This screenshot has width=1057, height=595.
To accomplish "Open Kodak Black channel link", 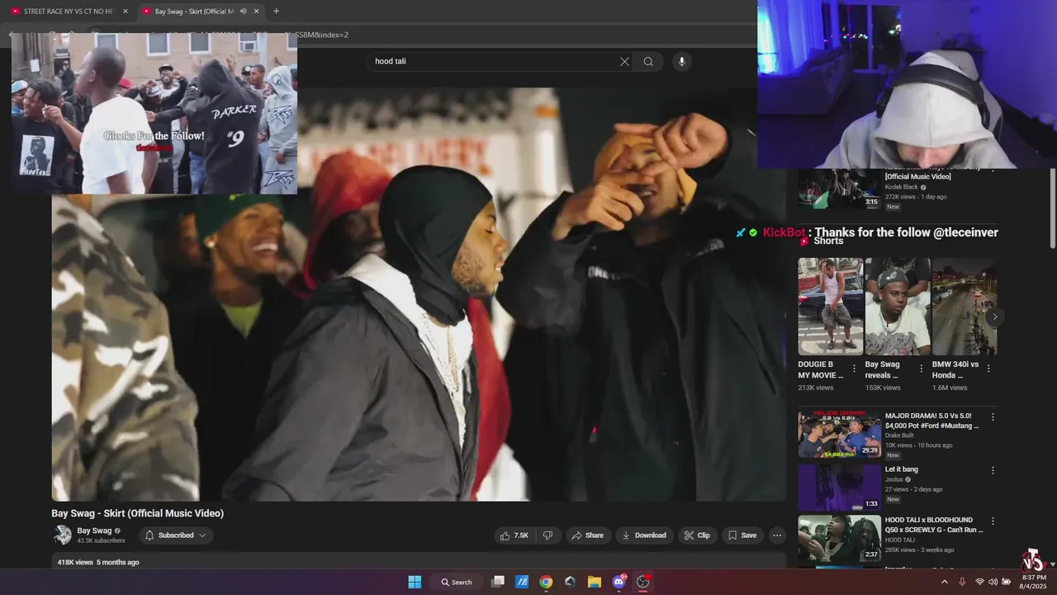I will pyautogui.click(x=901, y=188).
